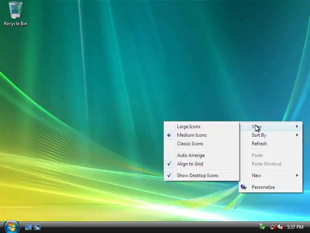Click Show Desktop quick launch icon
The height and width of the screenshot is (233, 310).
tap(28, 227)
